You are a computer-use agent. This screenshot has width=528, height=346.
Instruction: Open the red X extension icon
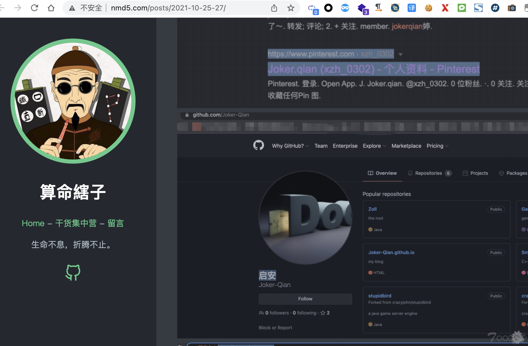point(445,8)
